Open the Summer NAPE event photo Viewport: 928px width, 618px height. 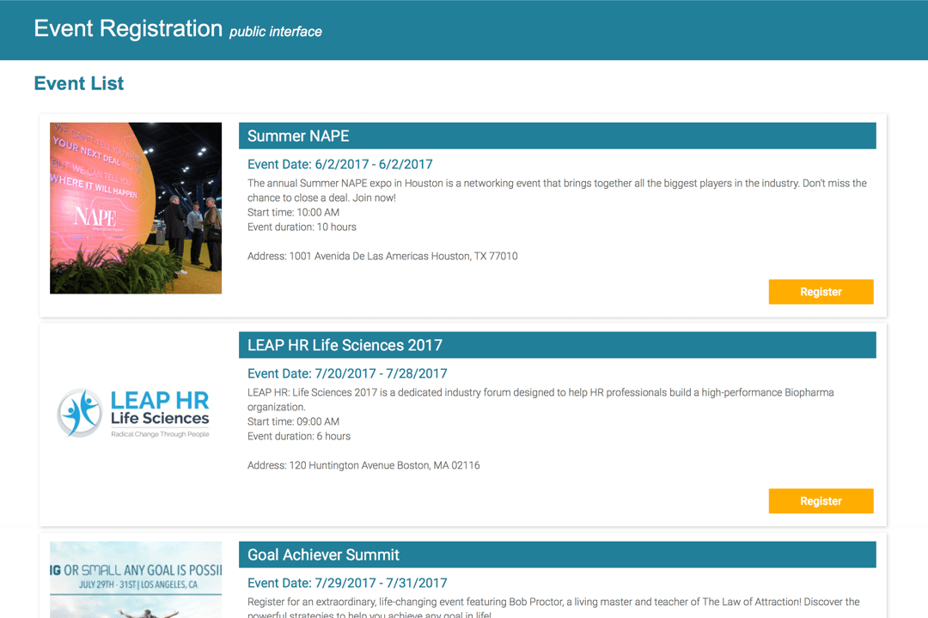(136, 208)
